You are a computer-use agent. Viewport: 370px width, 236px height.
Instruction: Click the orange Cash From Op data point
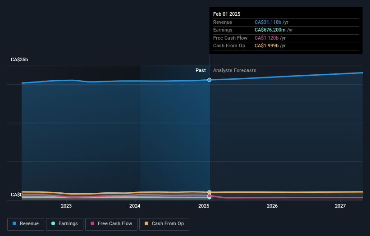pyautogui.click(x=209, y=192)
